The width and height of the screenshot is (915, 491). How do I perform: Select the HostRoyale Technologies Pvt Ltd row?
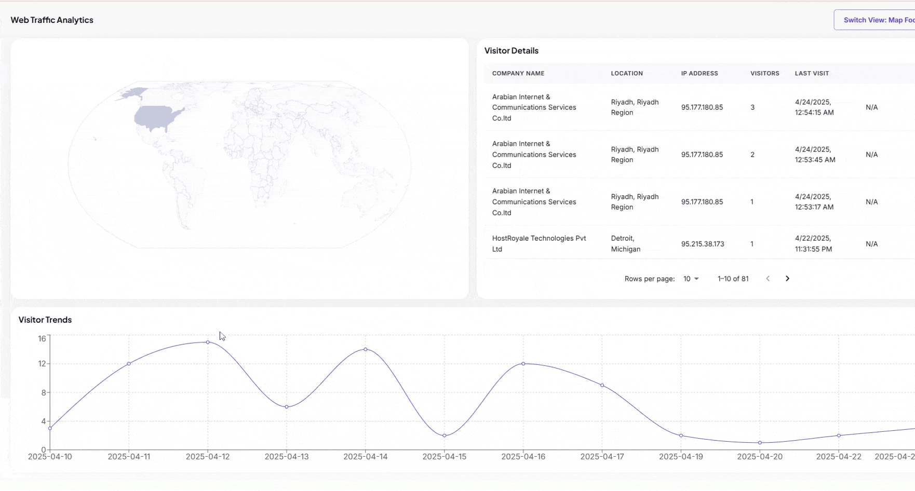(539, 243)
